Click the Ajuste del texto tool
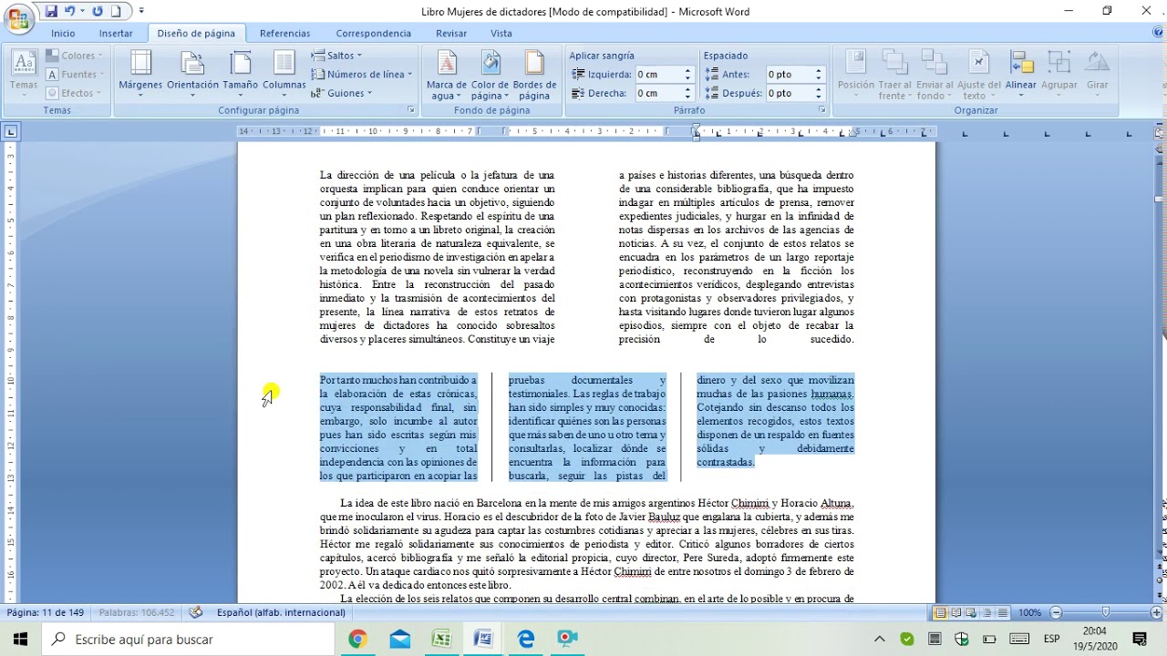This screenshot has width=1167, height=656. pyautogui.click(x=978, y=74)
